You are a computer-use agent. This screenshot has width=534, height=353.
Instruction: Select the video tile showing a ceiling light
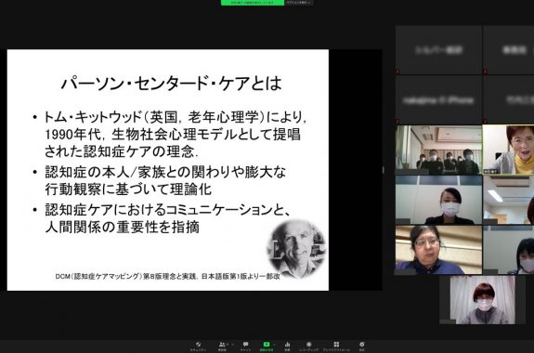click(x=508, y=200)
